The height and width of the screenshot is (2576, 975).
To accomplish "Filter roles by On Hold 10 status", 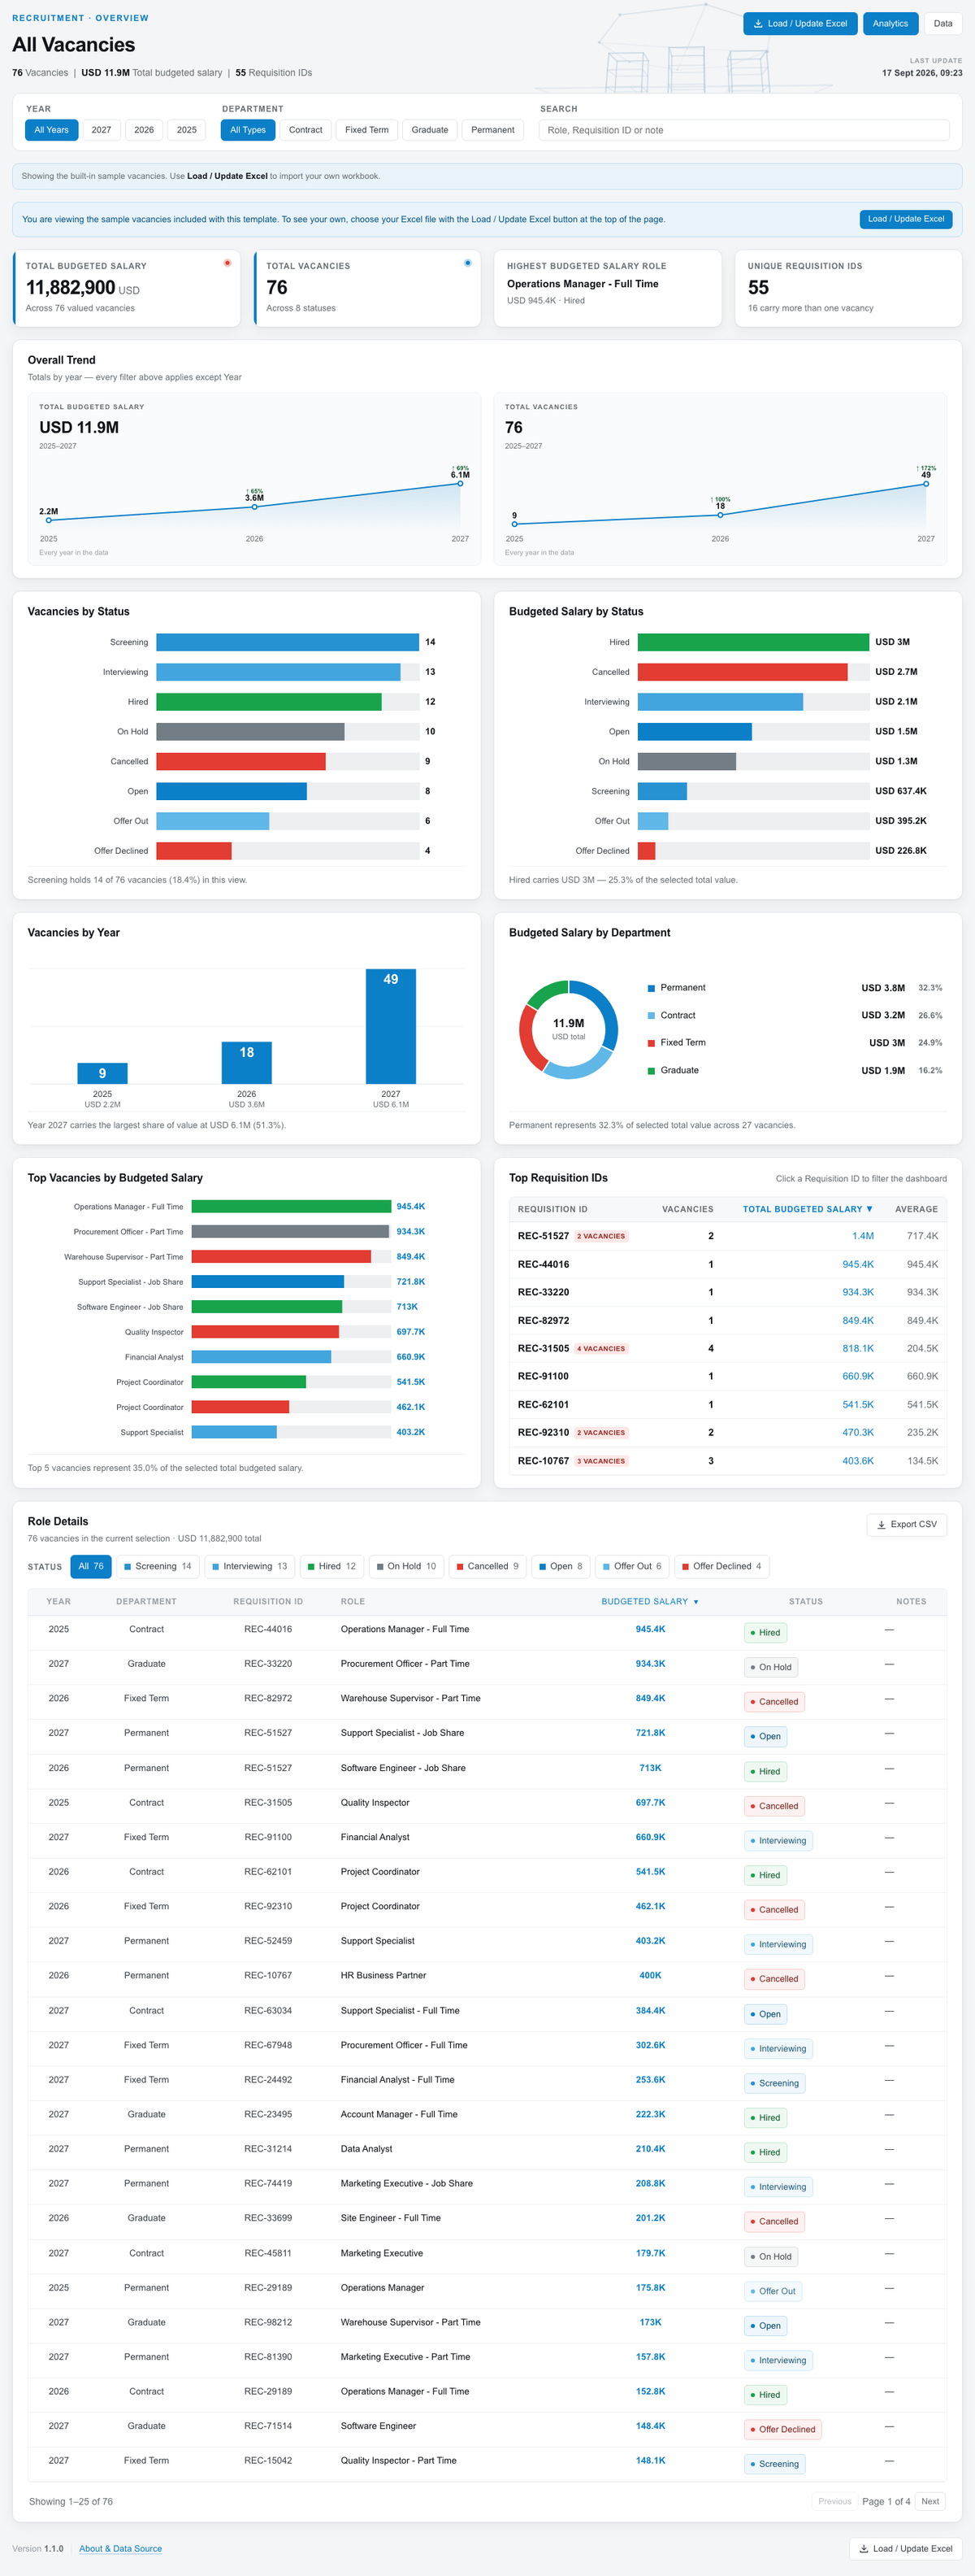I will point(406,1566).
